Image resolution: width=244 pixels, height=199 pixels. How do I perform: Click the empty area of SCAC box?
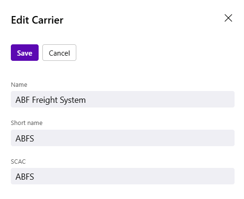133,176
